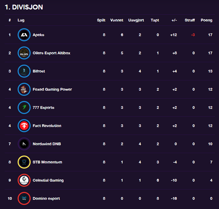Click the 1. DIVISJON heading

pos(24,7)
